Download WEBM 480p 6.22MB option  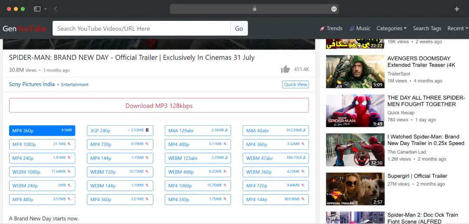pyautogui.click(x=198, y=172)
